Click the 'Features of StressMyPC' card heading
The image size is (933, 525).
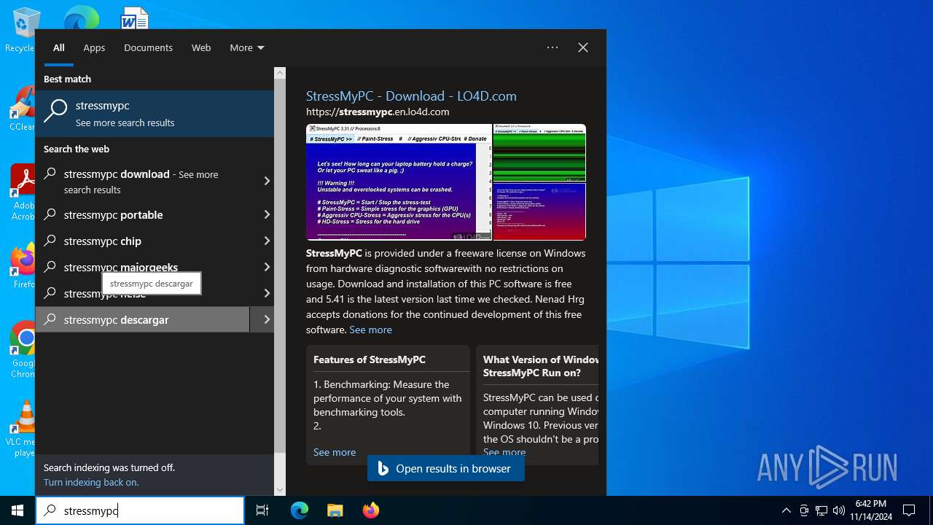370,359
